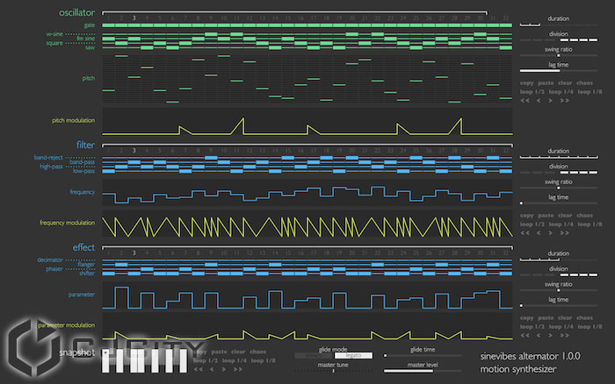This screenshot has height=384, width=615.
Task: Set oscillator to loop 1/2
Action: click(x=532, y=92)
